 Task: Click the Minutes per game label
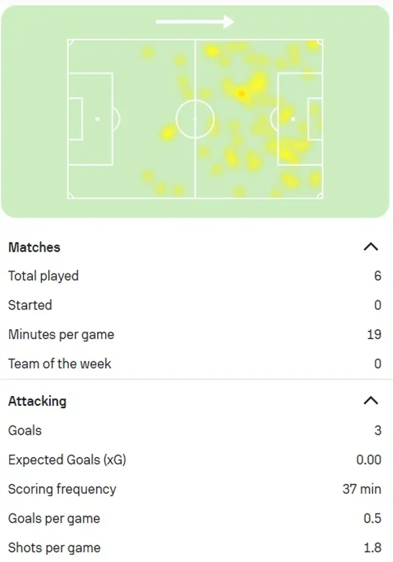[x=61, y=335]
